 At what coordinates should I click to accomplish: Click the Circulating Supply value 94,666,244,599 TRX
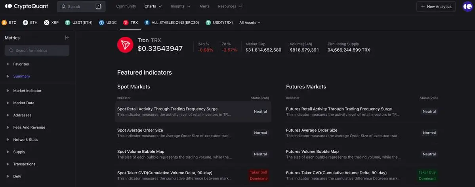click(x=349, y=50)
